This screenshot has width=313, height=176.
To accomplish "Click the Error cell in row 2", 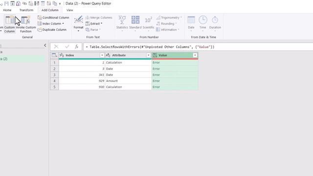I will (175, 68).
